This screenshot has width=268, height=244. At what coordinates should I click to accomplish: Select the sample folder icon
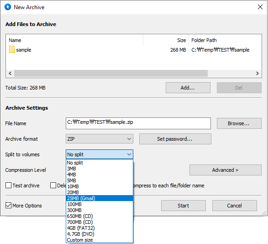(12, 50)
